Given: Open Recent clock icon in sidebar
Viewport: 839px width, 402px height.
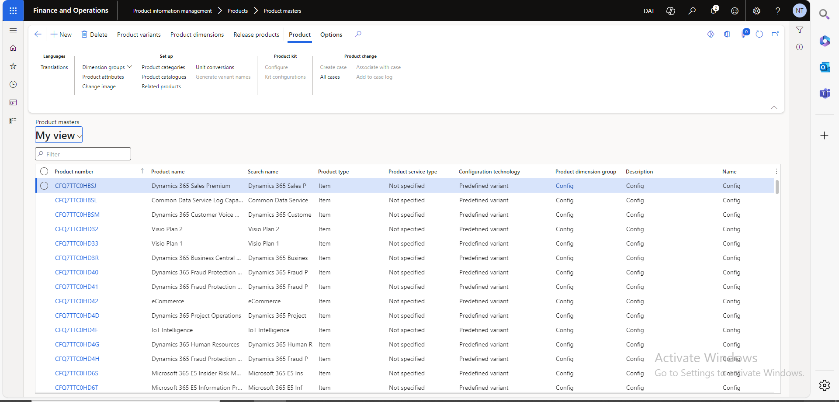Looking at the screenshot, I should [13, 84].
